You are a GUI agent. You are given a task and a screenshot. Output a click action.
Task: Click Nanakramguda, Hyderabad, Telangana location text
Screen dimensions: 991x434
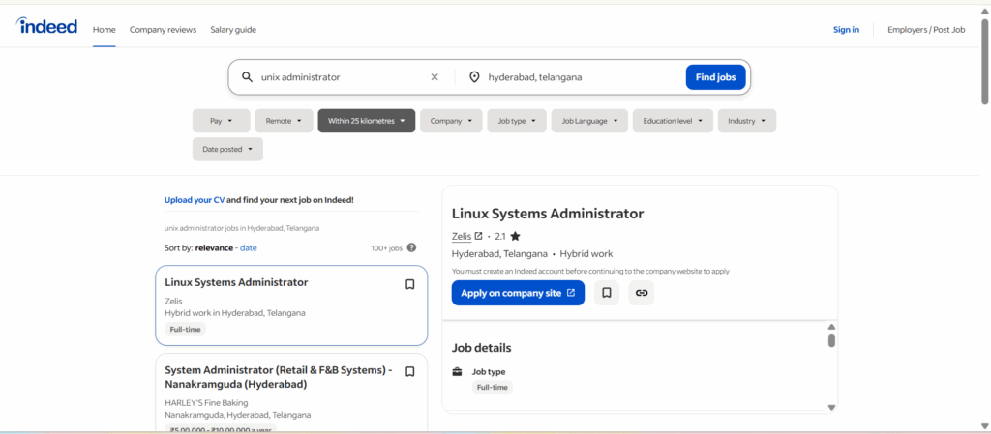(x=238, y=415)
